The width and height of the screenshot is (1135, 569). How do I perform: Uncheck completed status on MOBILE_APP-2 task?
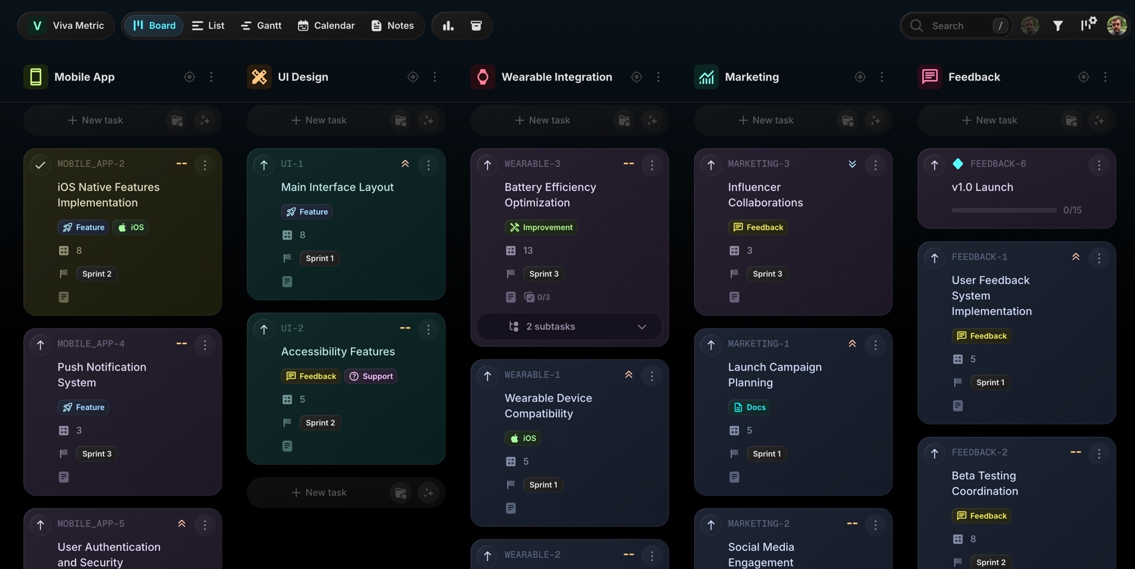click(x=40, y=165)
